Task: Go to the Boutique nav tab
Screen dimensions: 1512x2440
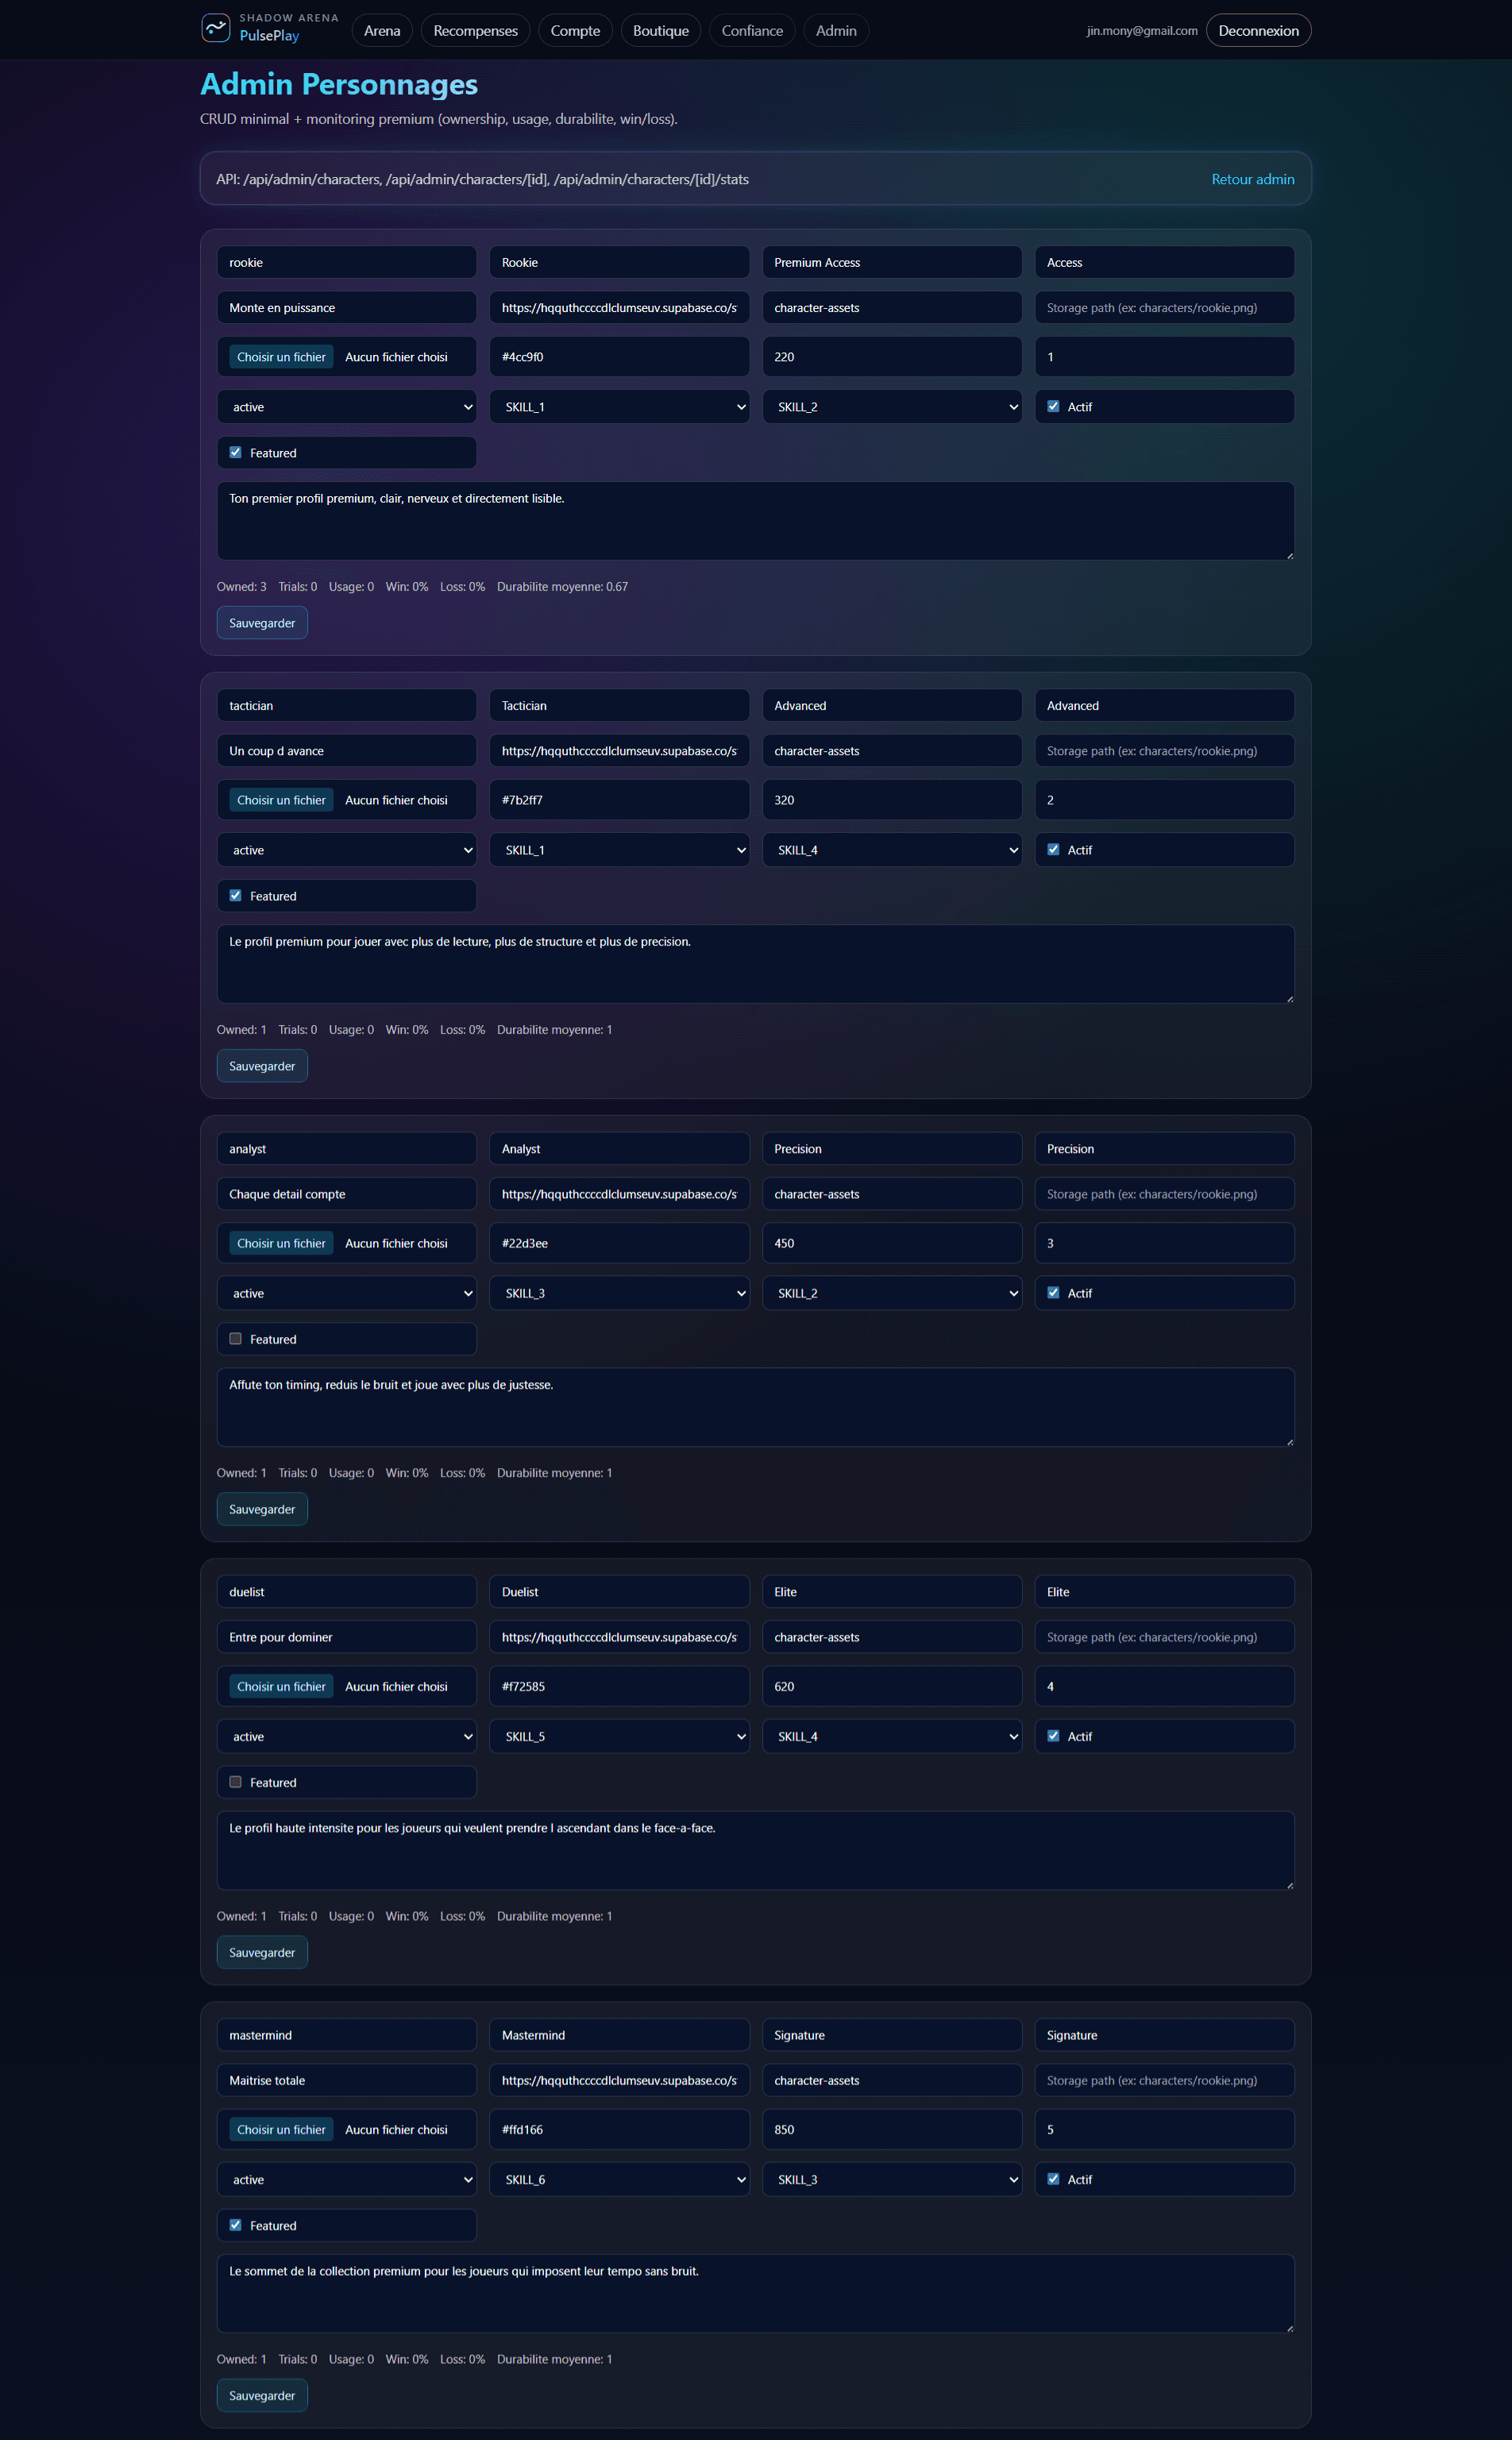Action: 660,31
